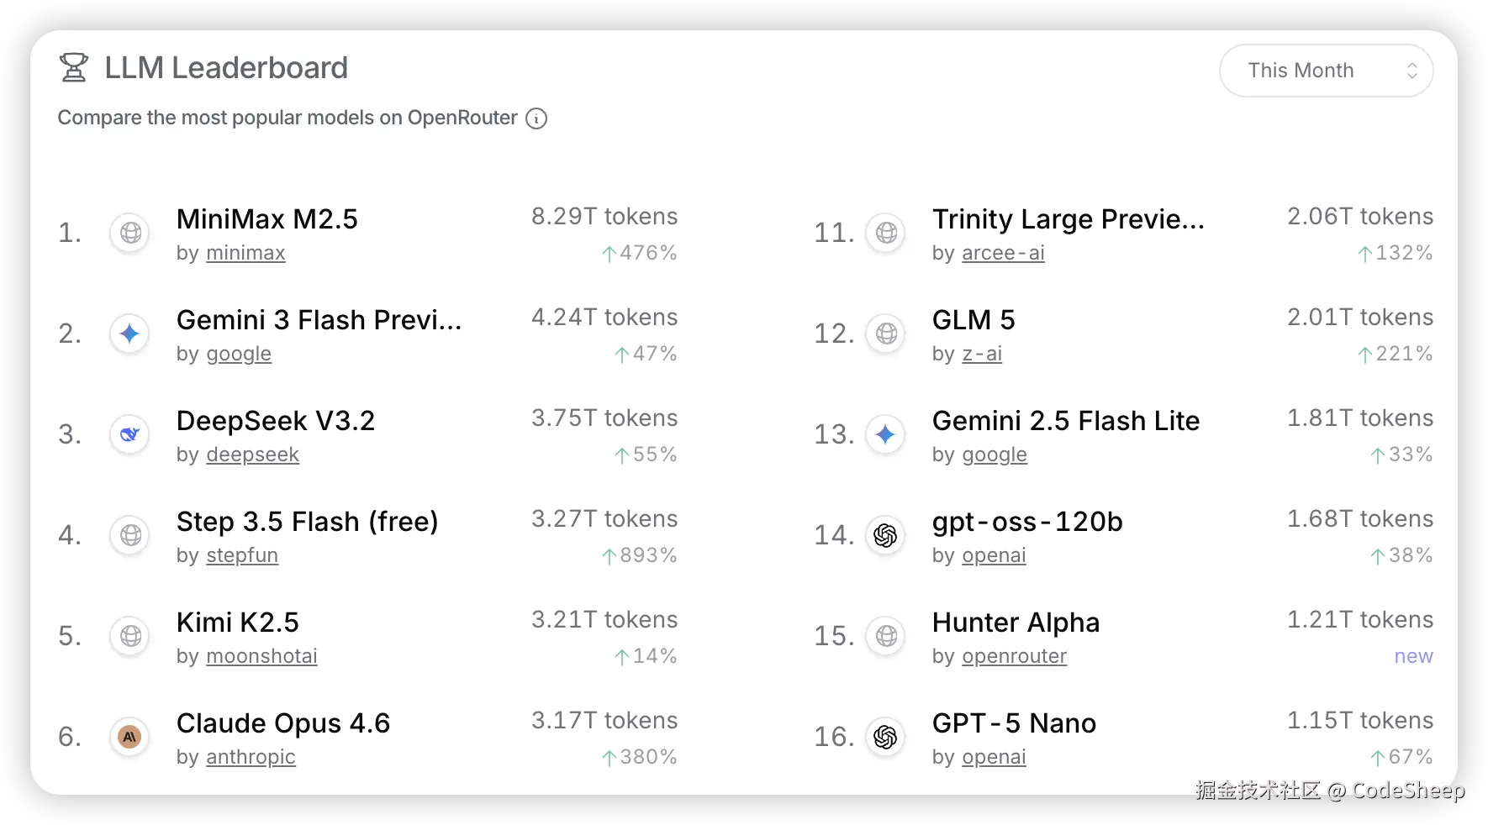Select the Kimi K2.5 model title
Screen dimensions: 1488x825
point(238,623)
